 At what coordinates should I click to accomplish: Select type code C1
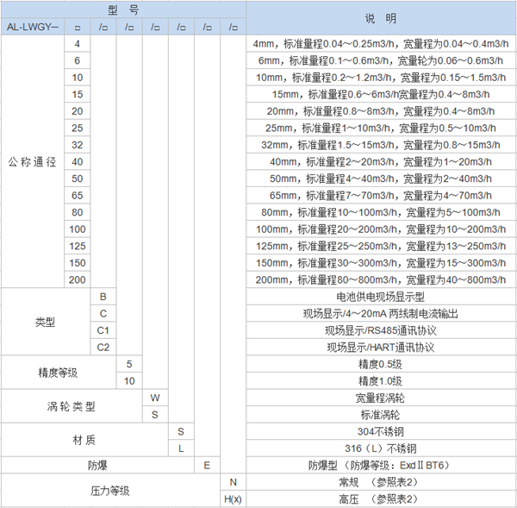(x=103, y=330)
